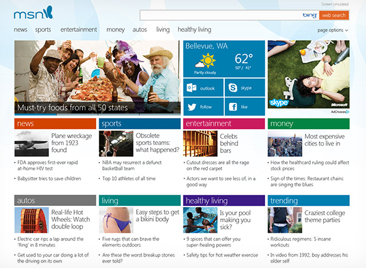Screen dimensions: 366x268
Task: Open 'Top 10 athletes of all time'
Action: [129, 179]
